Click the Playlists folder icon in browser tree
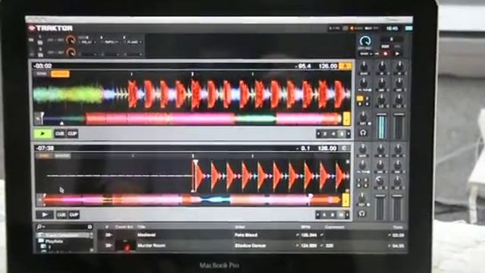Viewport: 485px width, 273px height. point(40,241)
